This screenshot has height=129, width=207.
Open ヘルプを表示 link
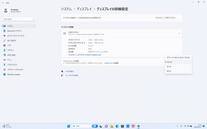click(69, 71)
